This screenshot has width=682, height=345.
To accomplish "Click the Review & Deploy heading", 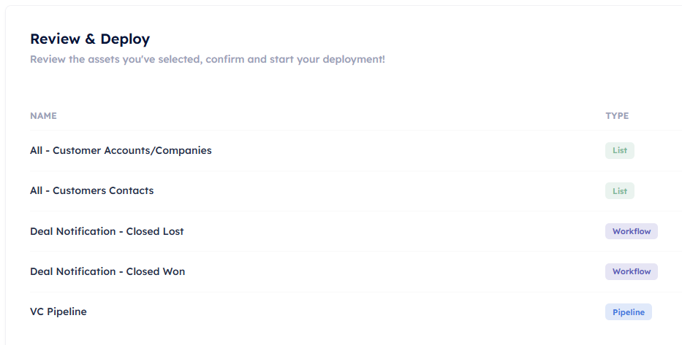I will click(90, 39).
